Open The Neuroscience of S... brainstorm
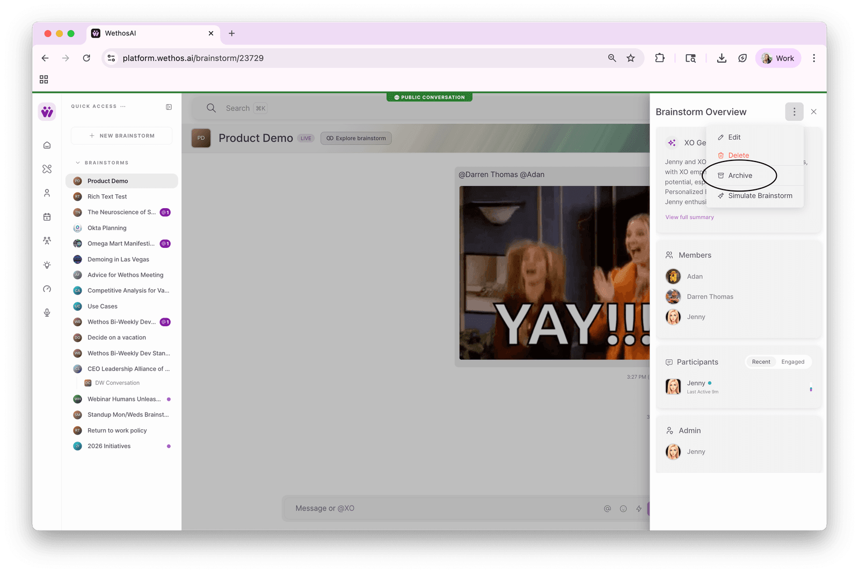Screen dimensions: 859x573 pyautogui.click(x=122, y=212)
